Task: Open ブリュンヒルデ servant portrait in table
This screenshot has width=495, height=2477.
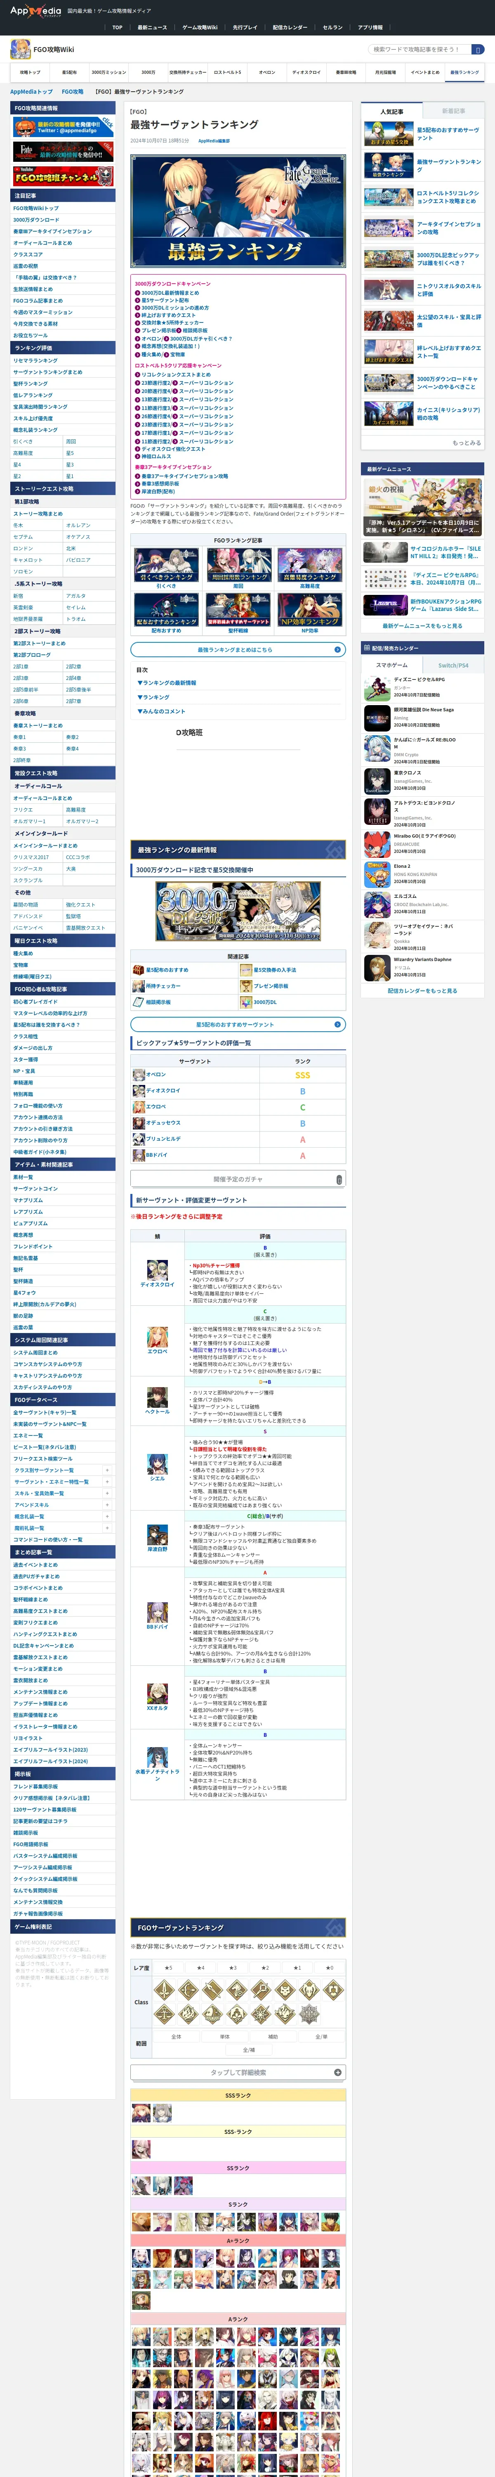Action: point(139,1139)
